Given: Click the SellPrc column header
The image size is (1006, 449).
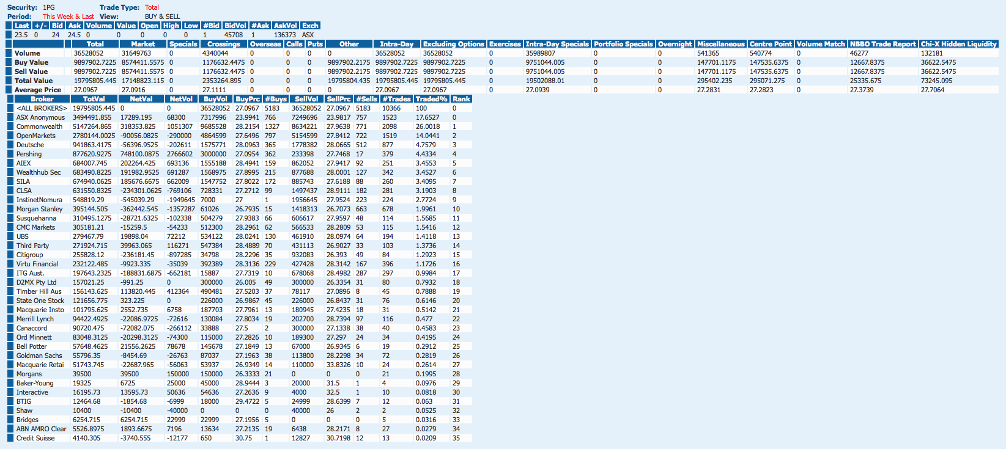Looking at the screenshot, I should (x=338, y=99).
